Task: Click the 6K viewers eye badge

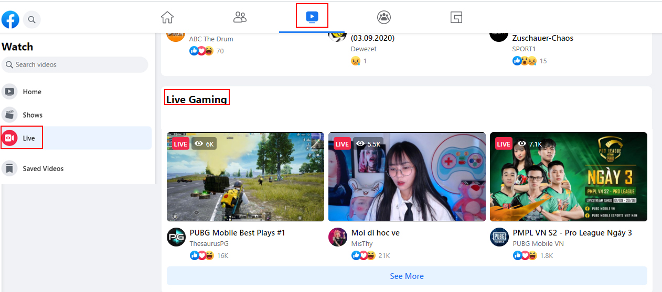Action: (x=204, y=144)
